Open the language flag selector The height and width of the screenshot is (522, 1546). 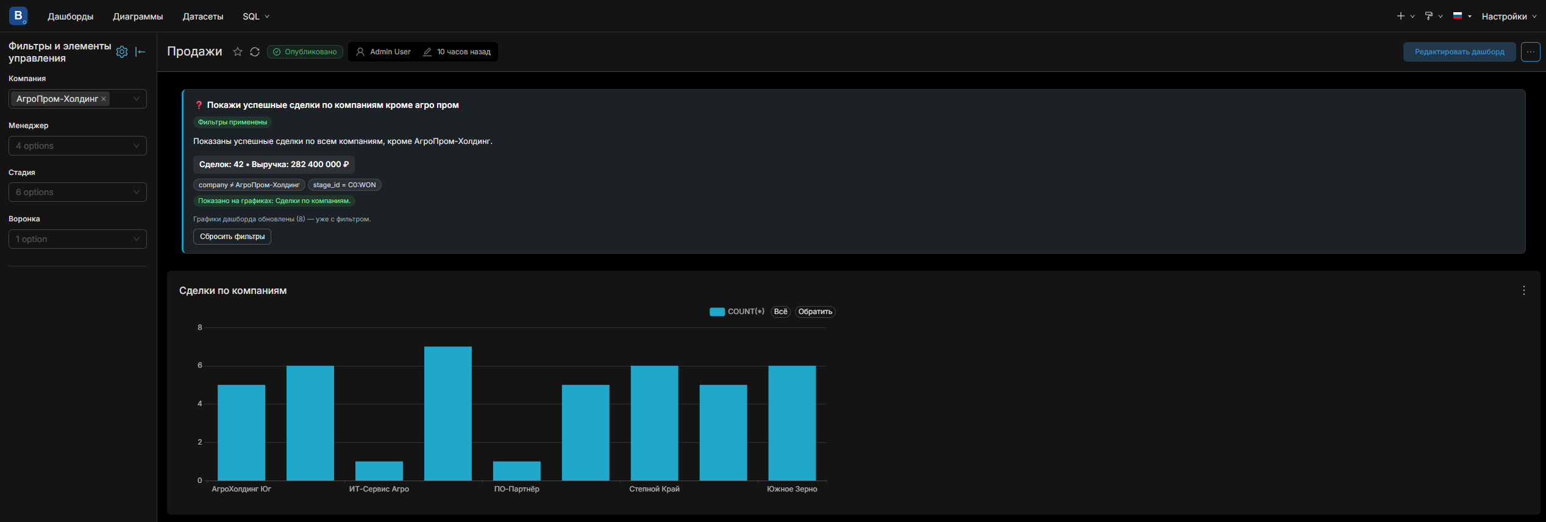[x=1462, y=16]
